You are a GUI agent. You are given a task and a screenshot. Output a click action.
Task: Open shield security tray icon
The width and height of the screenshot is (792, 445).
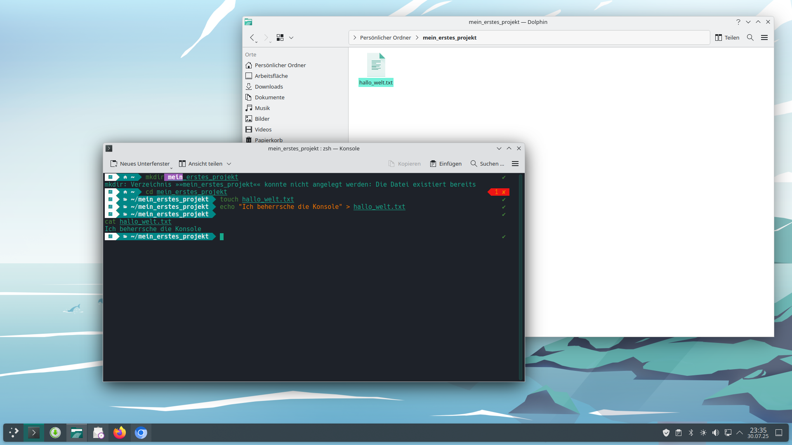[x=666, y=433]
